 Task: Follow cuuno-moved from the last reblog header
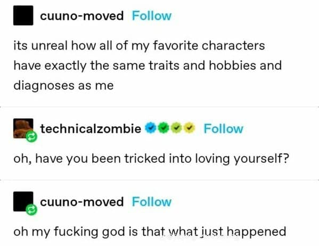[152, 202]
